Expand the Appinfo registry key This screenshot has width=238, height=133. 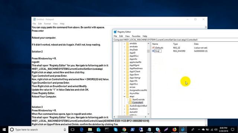tap(125, 59)
